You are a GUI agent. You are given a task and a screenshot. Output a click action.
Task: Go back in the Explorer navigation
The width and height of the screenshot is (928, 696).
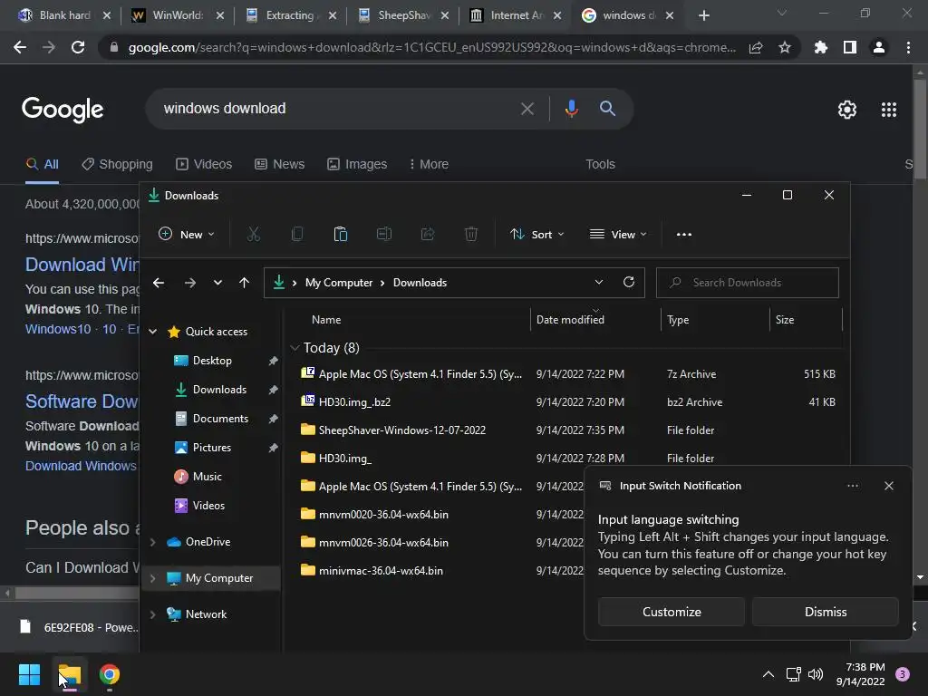tap(159, 283)
